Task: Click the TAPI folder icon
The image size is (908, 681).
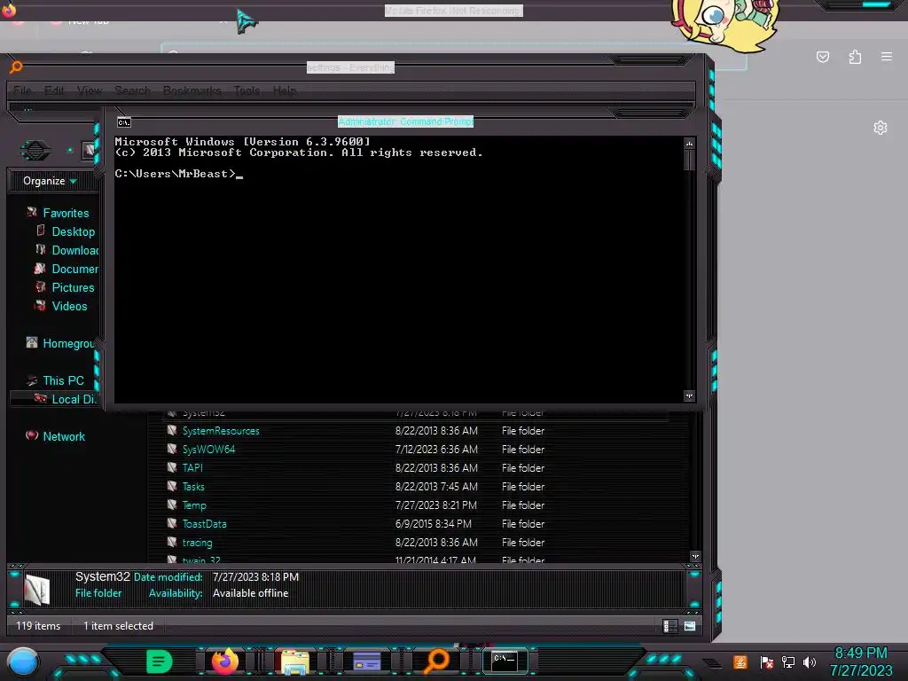Action: (172, 467)
